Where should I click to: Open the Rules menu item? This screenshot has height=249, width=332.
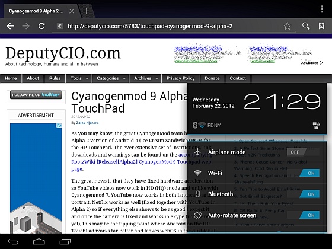55,78
